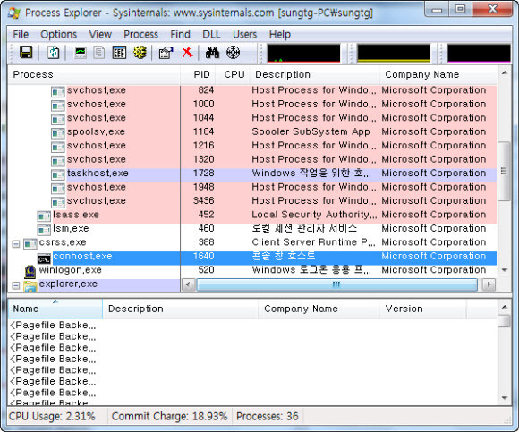Image resolution: width=519 pixels, height=432 pixels.
Task: Sort by upper pane Company Name header
Action: click(438, 74)
